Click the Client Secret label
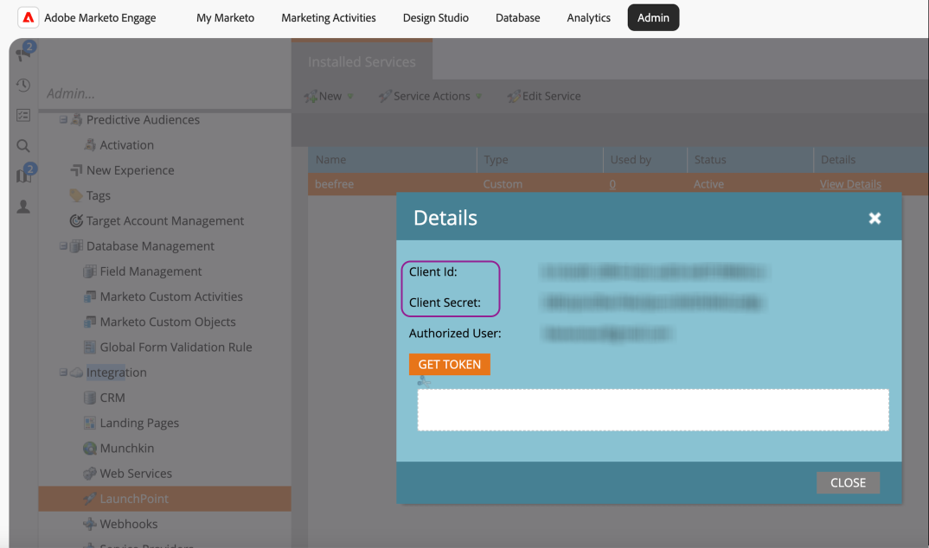Viewport: 929px width, 548px height. [x=445, y=303]
